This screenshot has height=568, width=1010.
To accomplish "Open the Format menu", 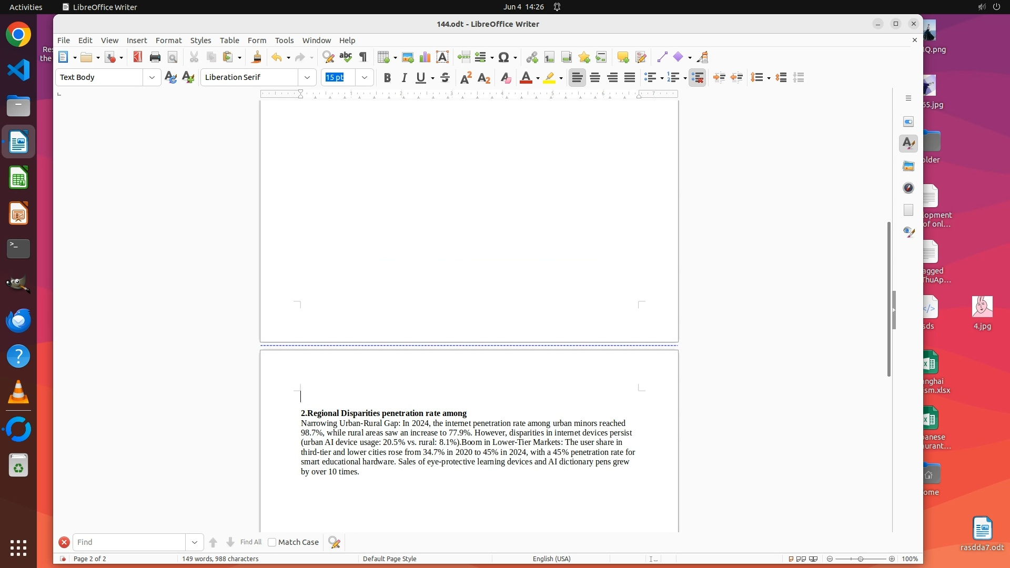I will [x=168, y=40].
